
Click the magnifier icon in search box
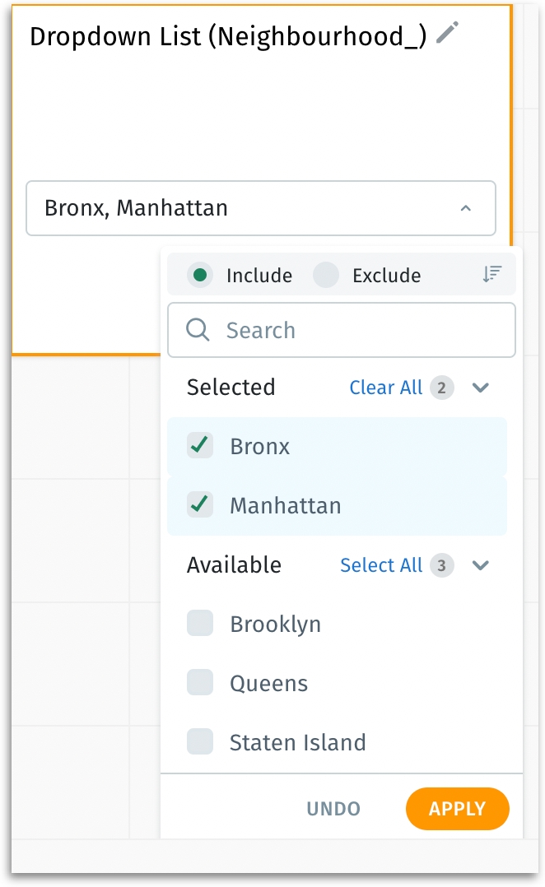(x=198, y=329)
